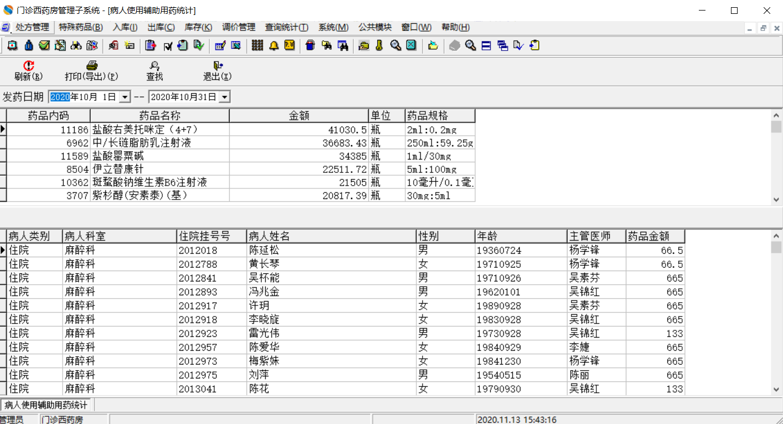Image resolution: width=783 pixels, height=424 pixels.
Task: Open the 窗口(W) menu
Action: (416, 27)
